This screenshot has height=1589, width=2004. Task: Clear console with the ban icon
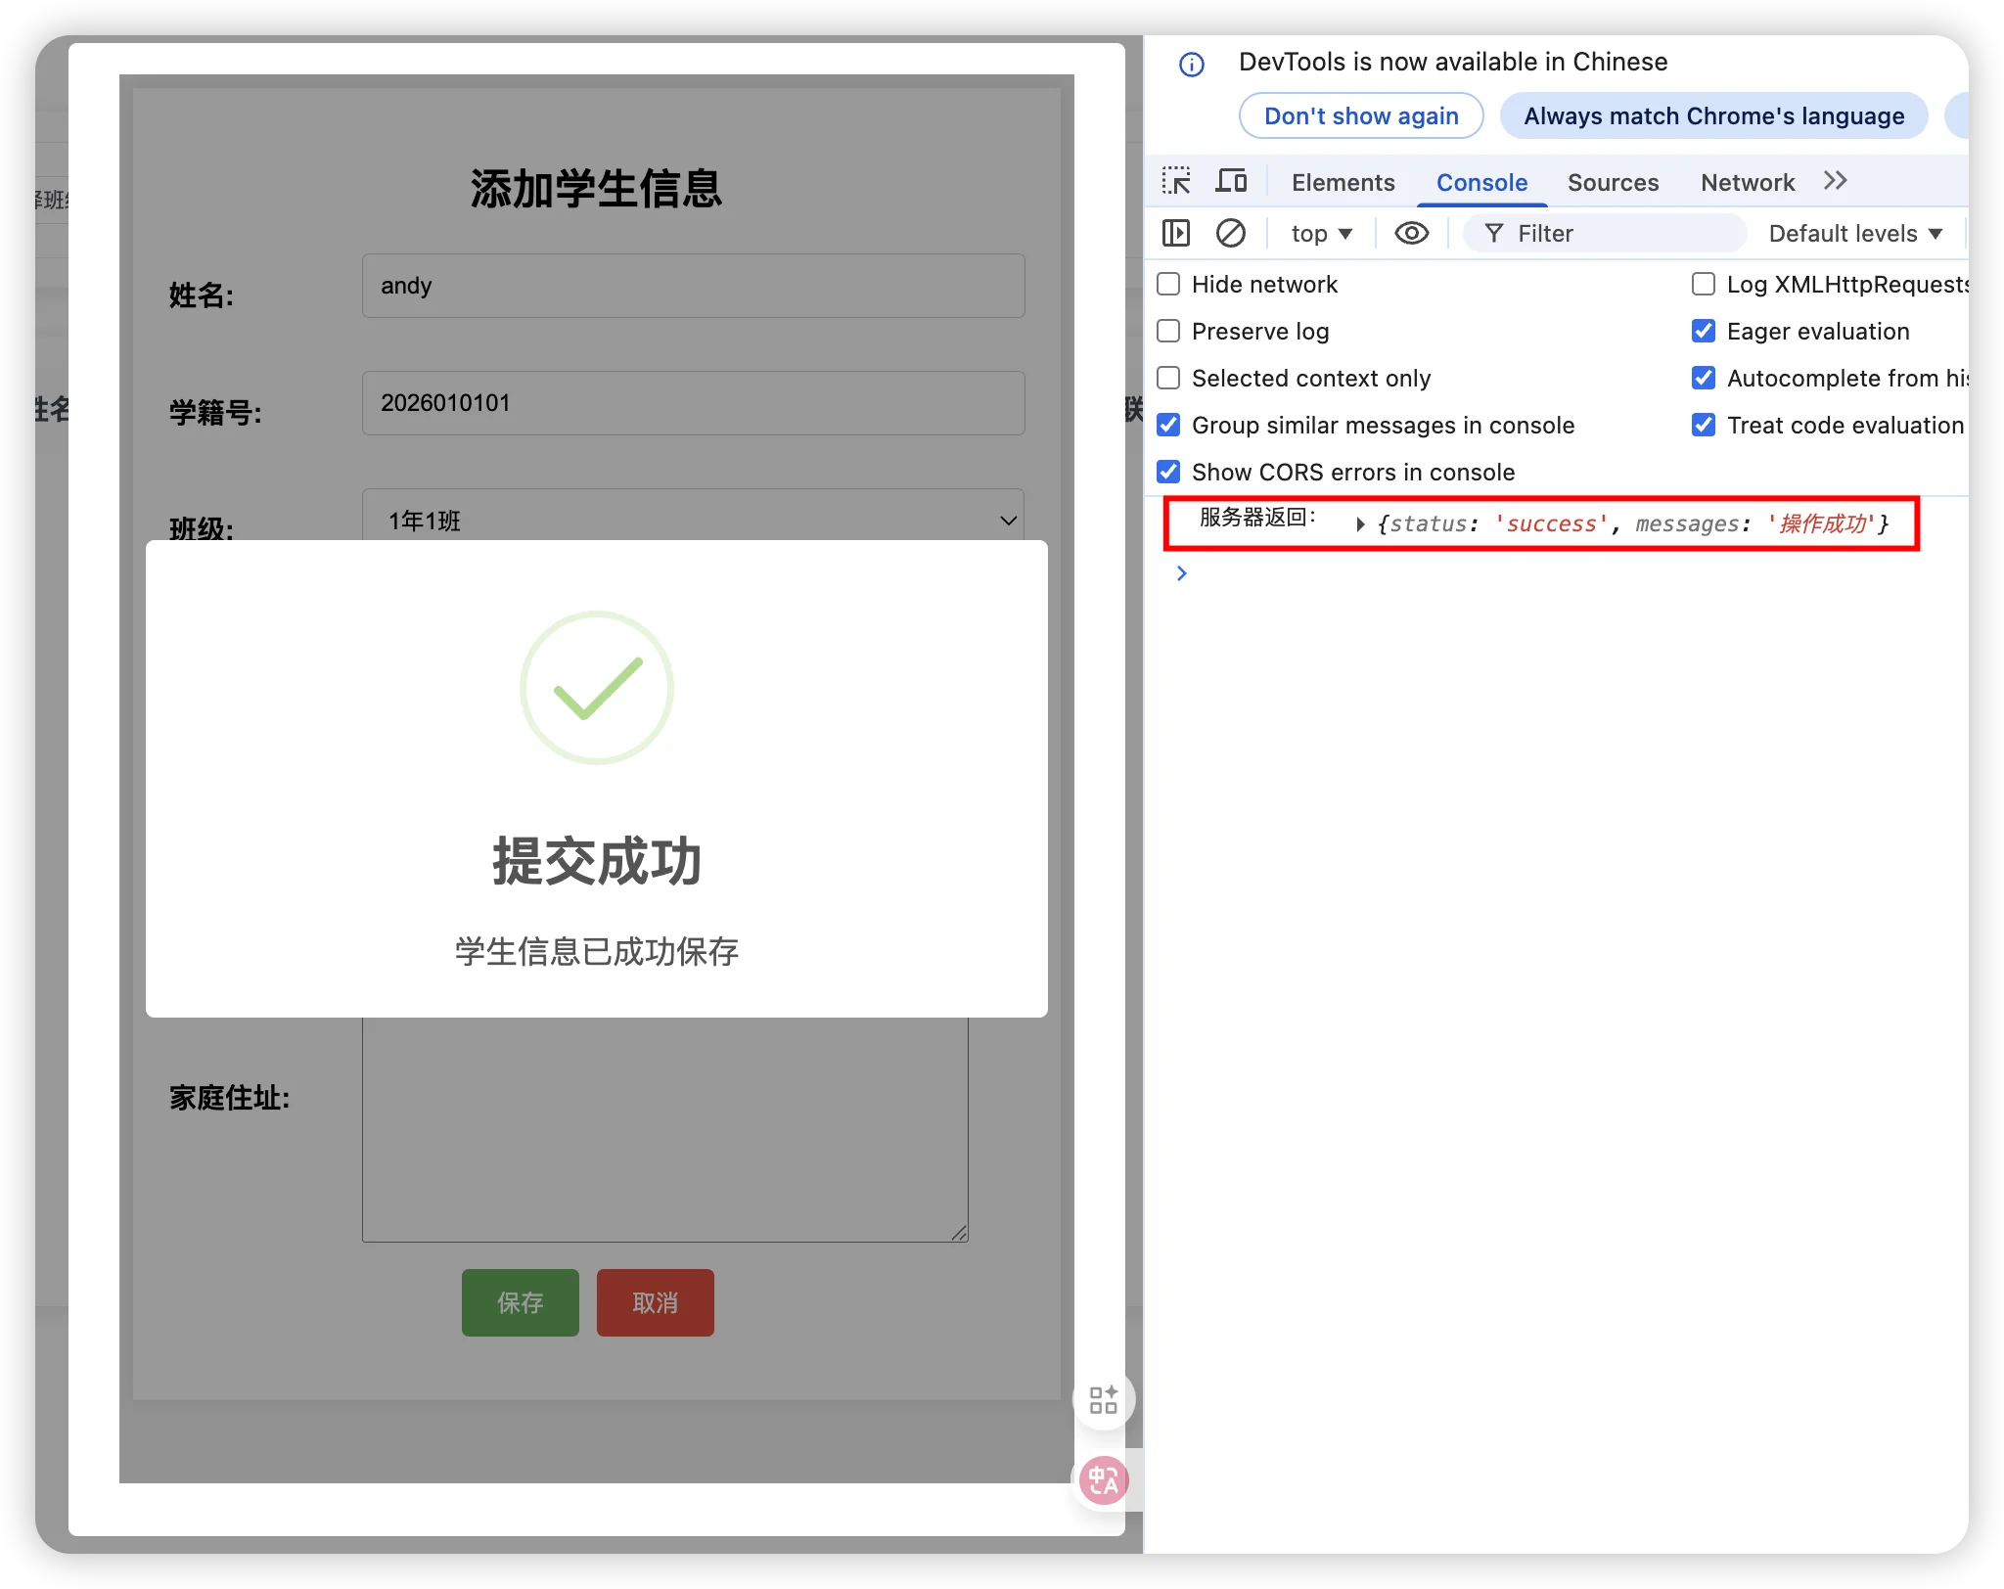1231,233
